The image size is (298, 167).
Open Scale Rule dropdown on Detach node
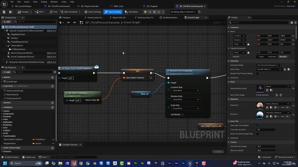tap(186, 109)
